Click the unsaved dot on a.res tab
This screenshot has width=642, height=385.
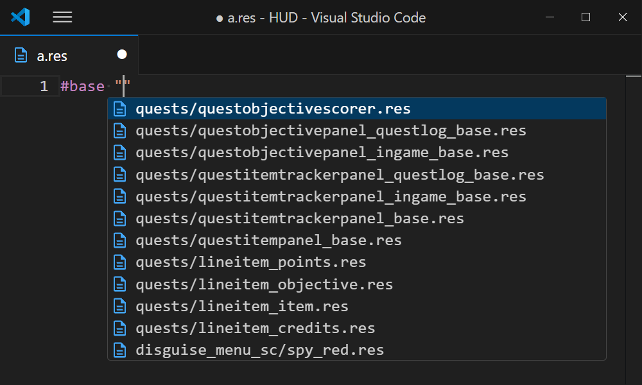(122, 55)
